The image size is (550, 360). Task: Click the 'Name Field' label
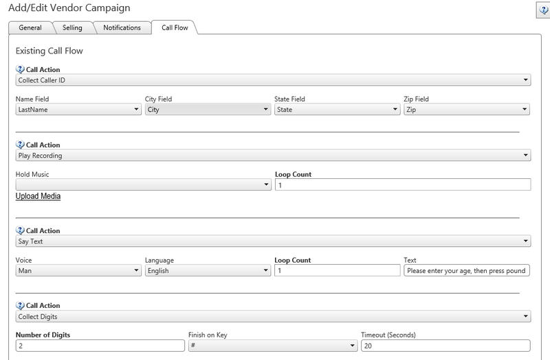(32, 99)
